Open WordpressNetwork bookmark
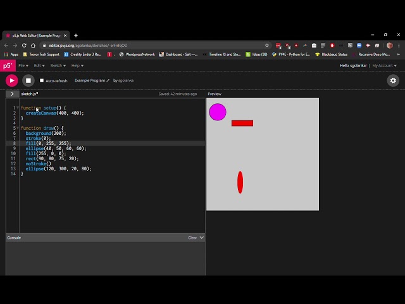405x304 pixels. coord(137,54)
